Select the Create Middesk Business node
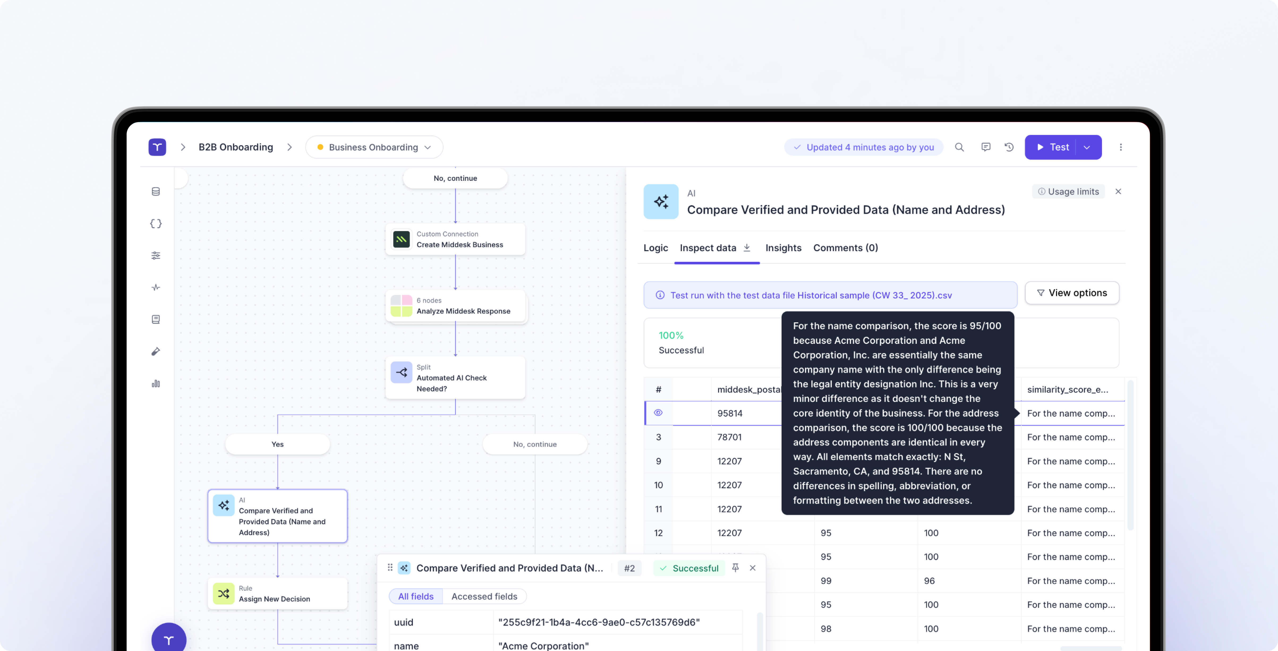Image resolution: width=1278 pixels, height=651 pixels. pos(455,239)
